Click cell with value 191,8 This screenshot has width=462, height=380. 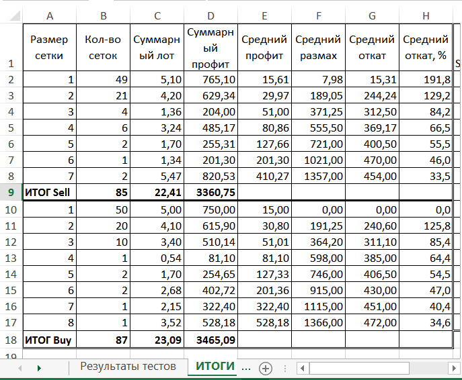[426, 79]
